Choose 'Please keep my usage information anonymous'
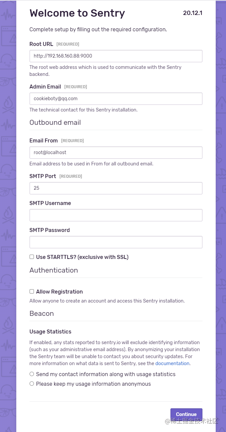Image resolution: width=226 pixels, height=432 pixels. [x=32, y=384]
